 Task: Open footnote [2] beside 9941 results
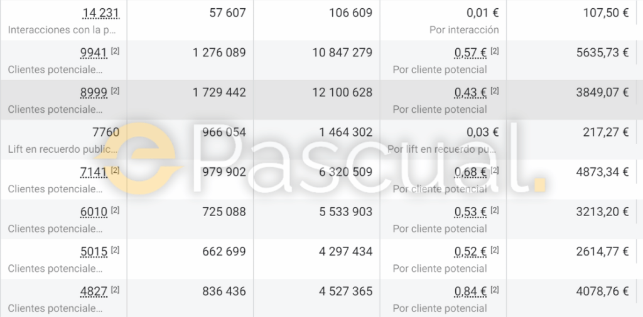click(116, 51)
